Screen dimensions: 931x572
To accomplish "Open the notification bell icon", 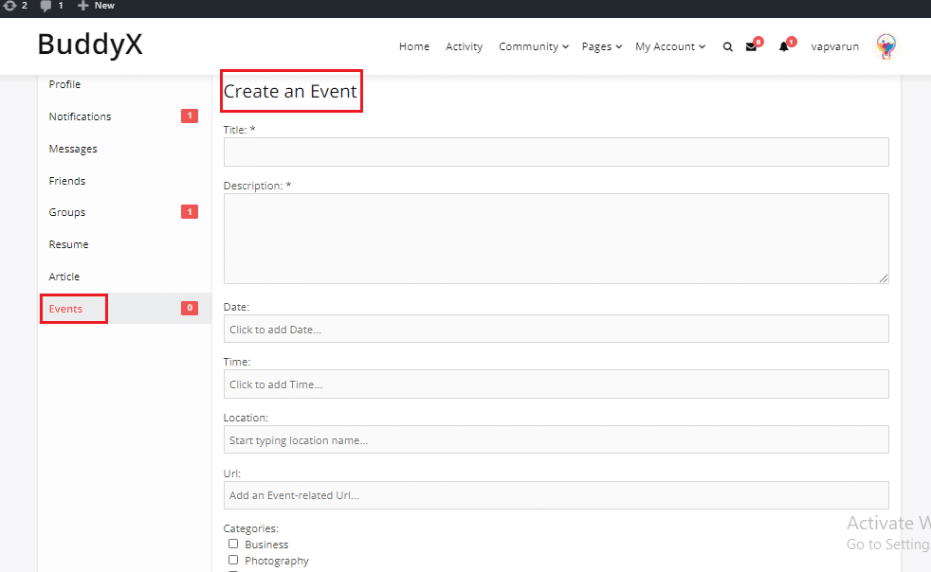I will pyautogui.click(x=785, y=45).
